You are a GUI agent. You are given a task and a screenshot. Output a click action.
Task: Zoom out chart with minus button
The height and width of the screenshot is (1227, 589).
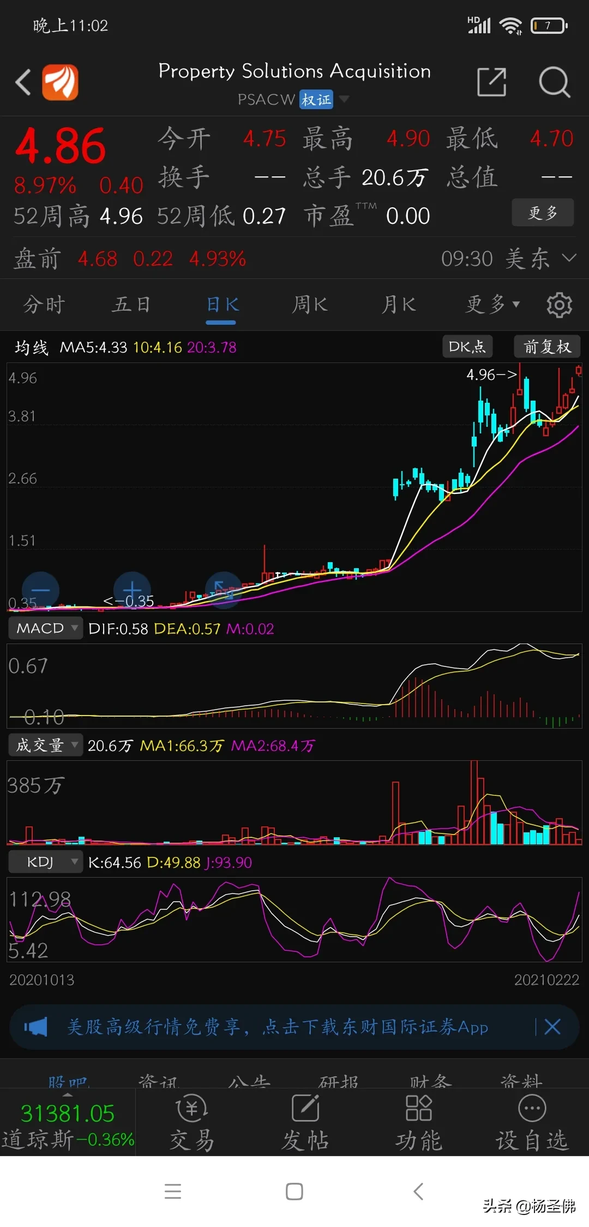pos(40,591)
